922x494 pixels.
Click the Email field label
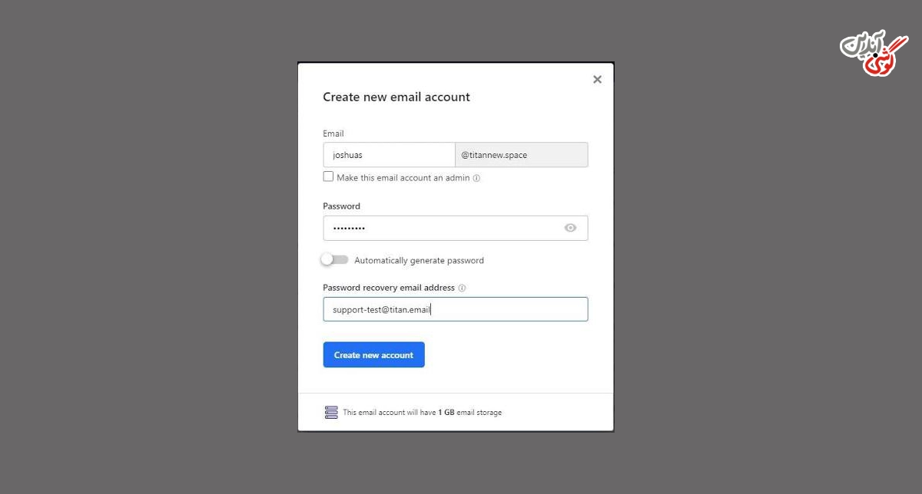point(333,133)
